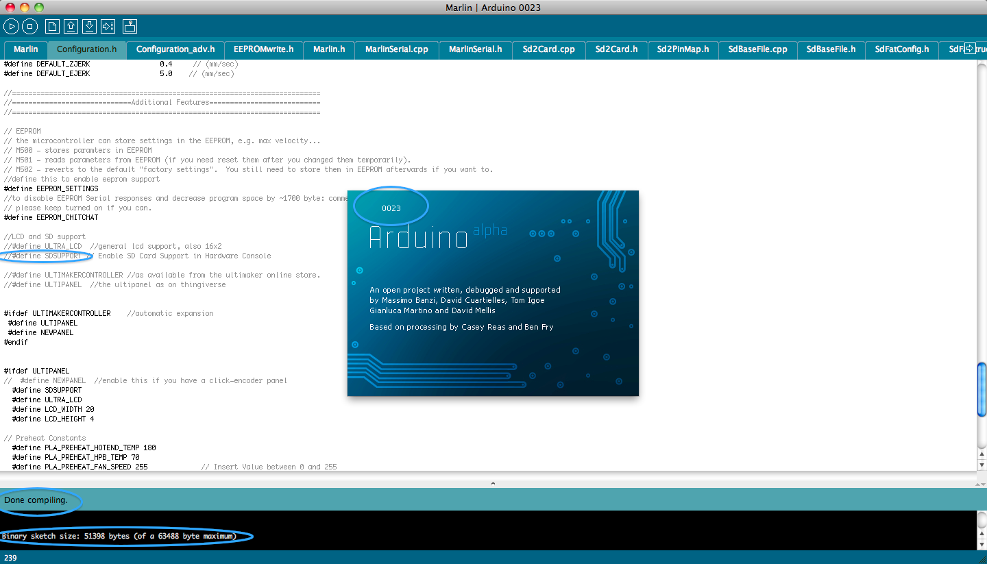Click the line number "239" in the status bar
Screen dimensions: 987x564
pos(10,558)
